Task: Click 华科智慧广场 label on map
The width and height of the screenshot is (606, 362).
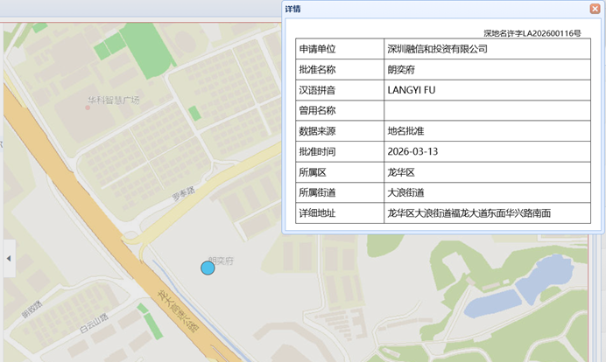Action: 113,101
